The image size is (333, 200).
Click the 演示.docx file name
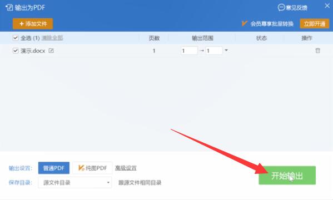tap(33, 51)
